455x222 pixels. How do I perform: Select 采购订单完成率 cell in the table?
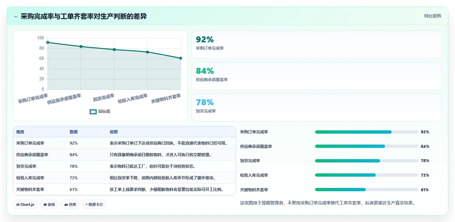pyautogui.click(x=30, y=143)
